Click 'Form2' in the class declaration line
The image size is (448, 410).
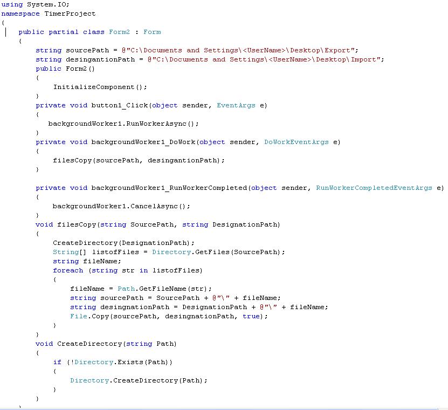[x=120, y=32]
